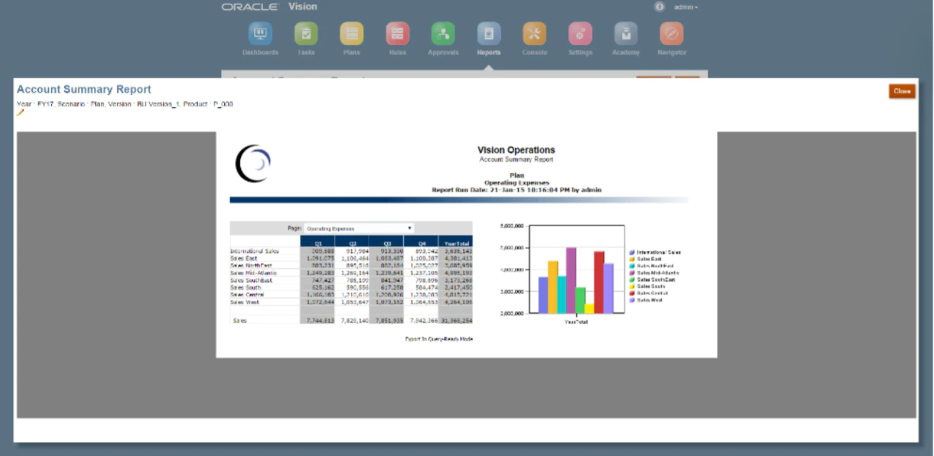Open the Academy icon
This screenshot has width=934, height=456.
(626, 34)
